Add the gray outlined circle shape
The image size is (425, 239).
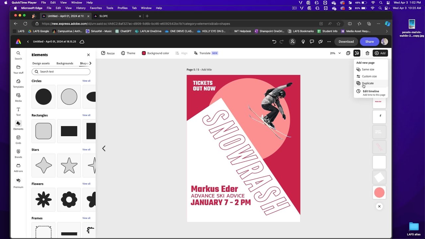click(69, 97)
